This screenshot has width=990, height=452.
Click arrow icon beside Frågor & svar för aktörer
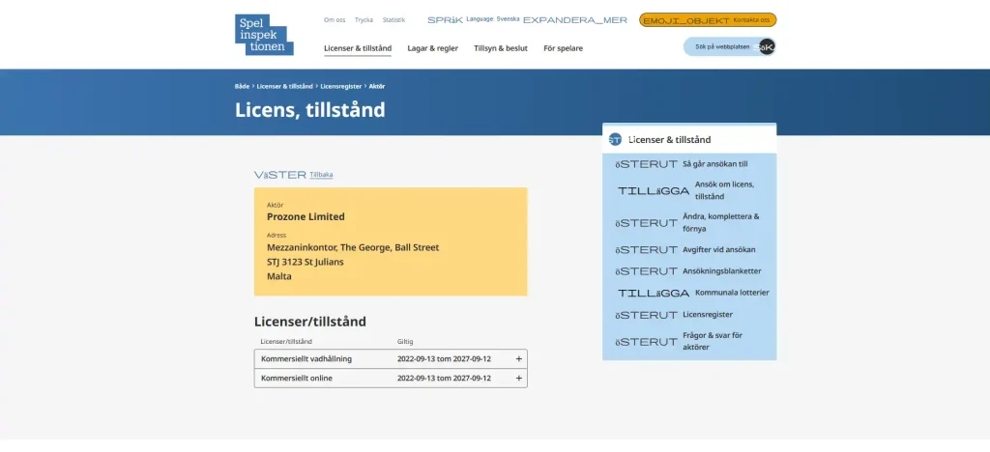pos(647,342)
